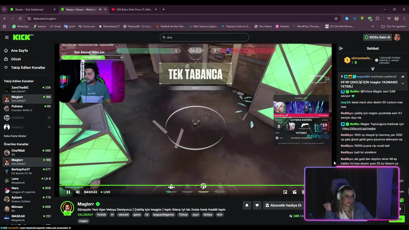Hide the pinned chat message
Viewport: 409px width, 230px height.
click(x=403, y=77)
